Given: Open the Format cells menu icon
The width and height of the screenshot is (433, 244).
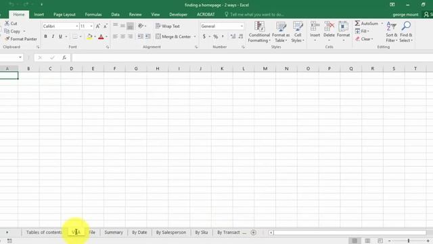Looking at the screenshot, I should click(343, 26).
